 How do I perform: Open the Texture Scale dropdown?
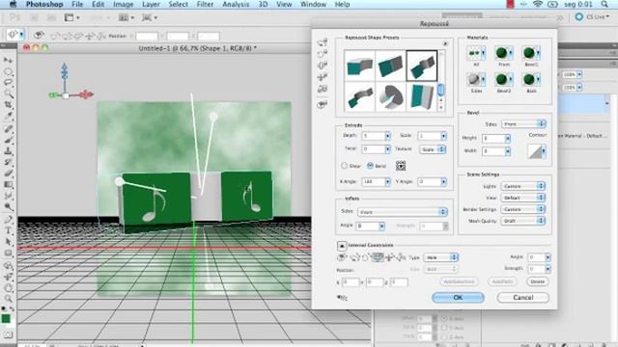tap(433, 149)
